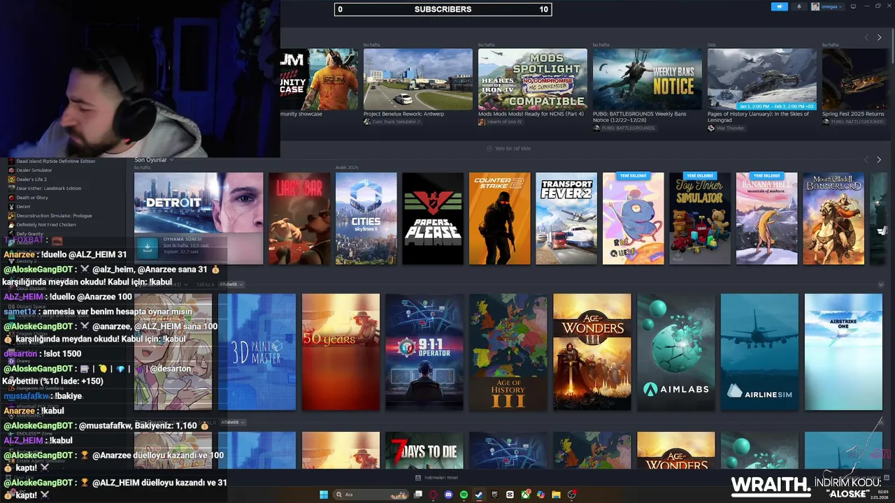895x503 pixels.
Task: Open İndirmeleri Yönet downloads bar
Action: (x=436, y=478)
